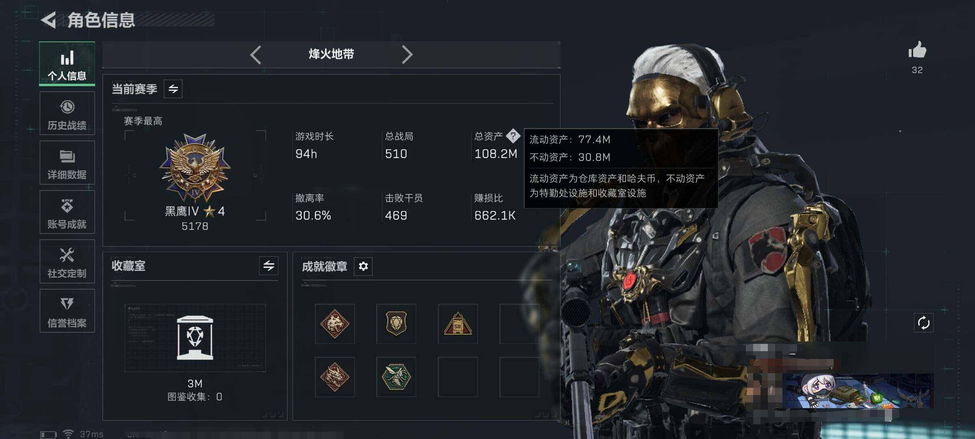The height and width of the screenshot is (439, 975).
Task: Open the 账号成就 tab
Action: 67,212
